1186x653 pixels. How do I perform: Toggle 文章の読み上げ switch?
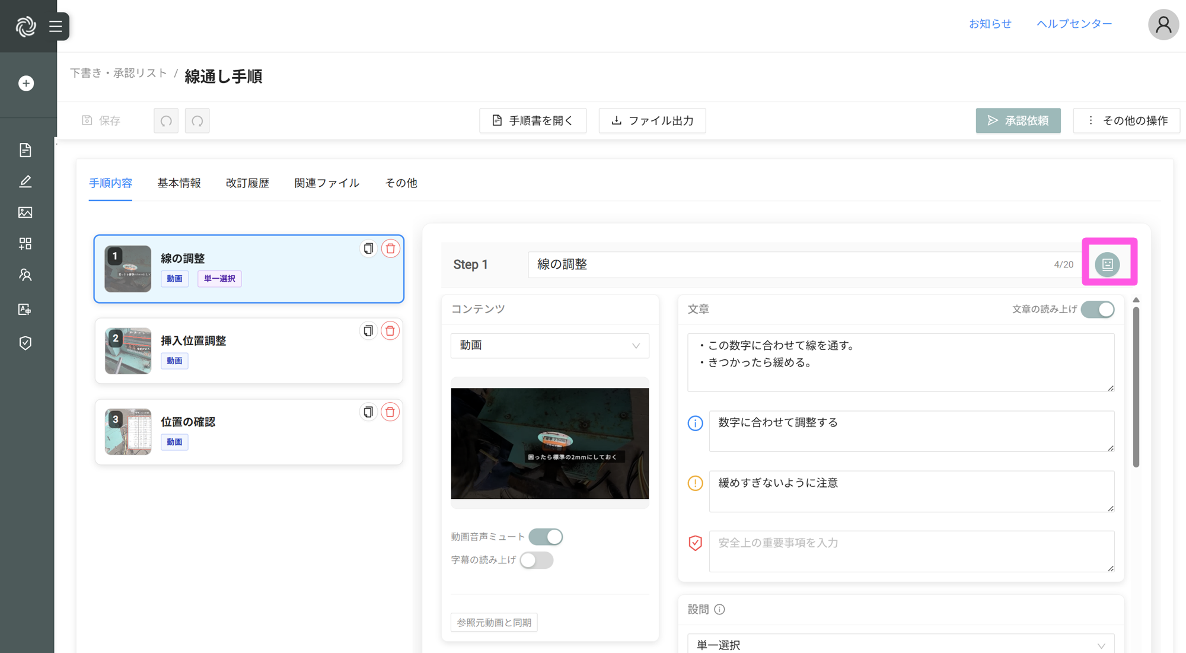(x=1097, y=310)
